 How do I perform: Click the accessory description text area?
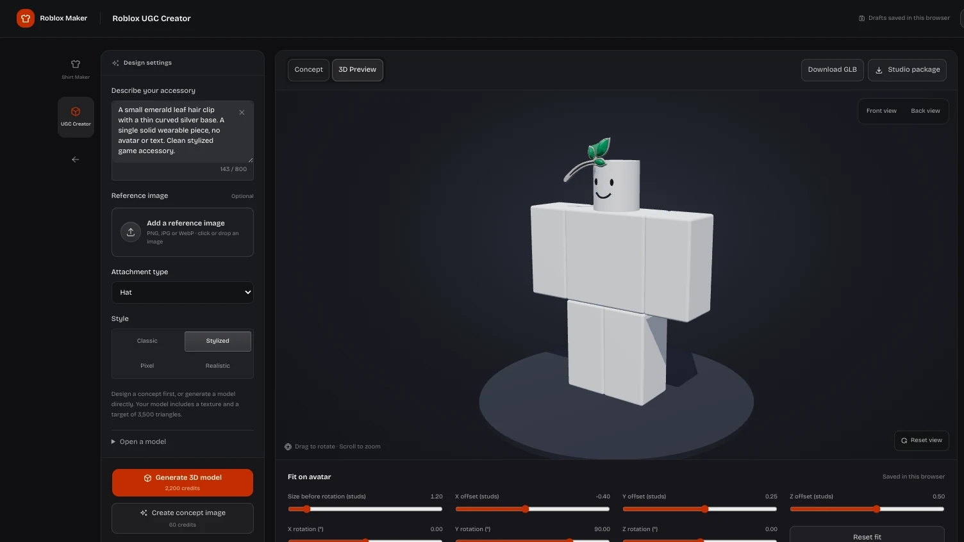(183, 131)
